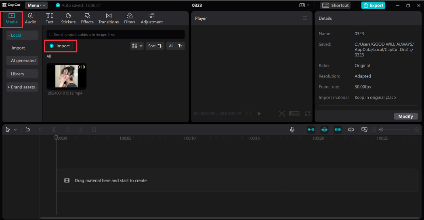Open the Text tab
The image size is (424, 220).
(x=50, y=19)
